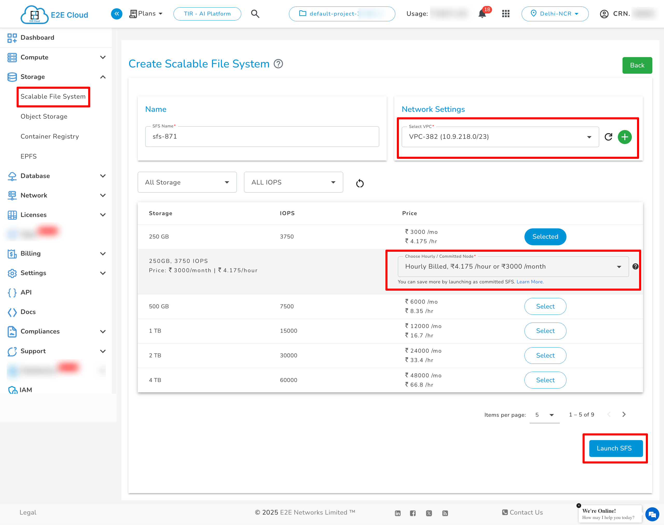This screenshot has width=664, height=525.
Task: Open Container Registry menu item
Action: tap(50, 137)
